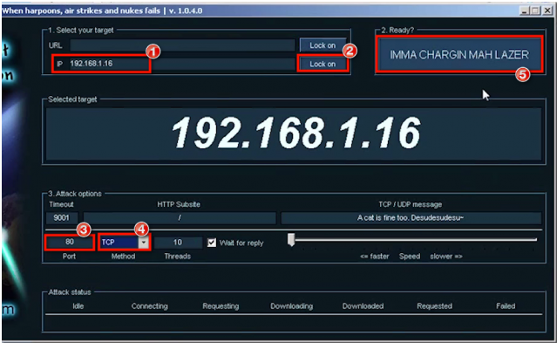
Task: Click the URL target input field
Action: pyautogui.click(x=182, y=45)
